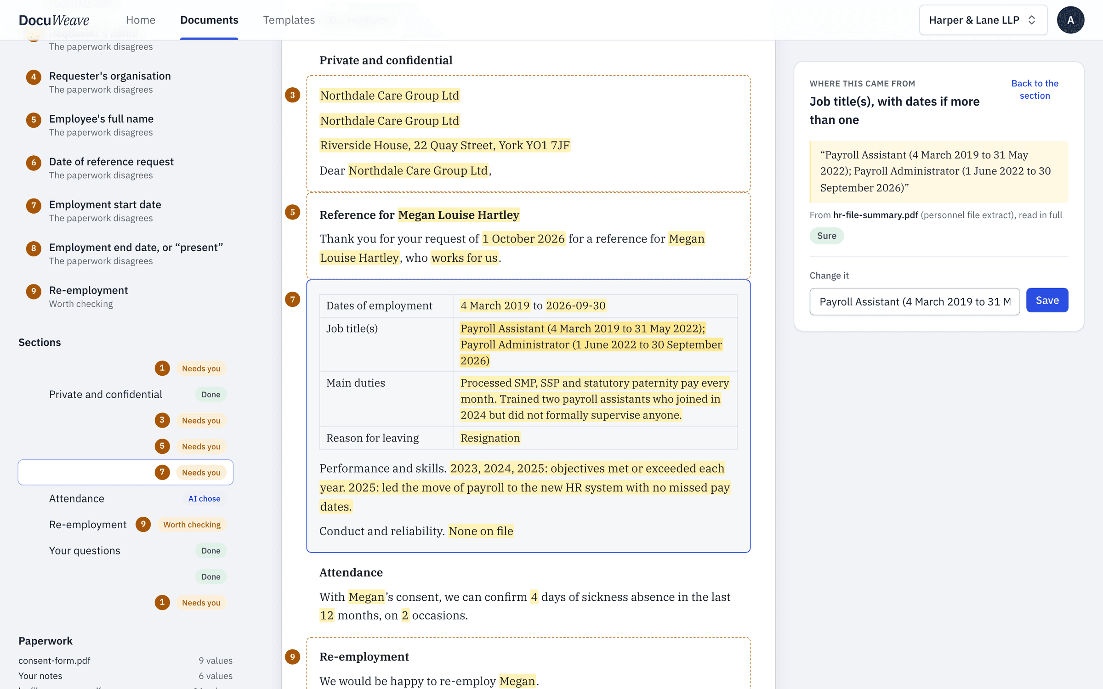The image size is (1103, 689).
Task: Go to the Home tab
Action: (x=141, y=20)
